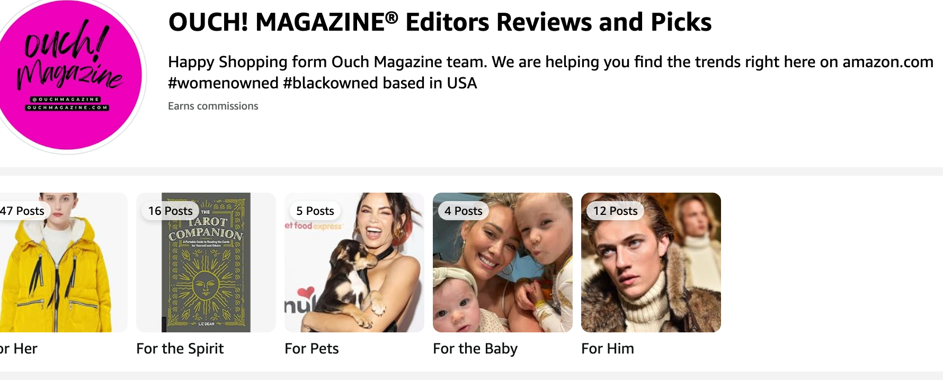This screenshot has width=943, height=380.
Task: Select the For Him collection label
Action: (x=608, y=349)
